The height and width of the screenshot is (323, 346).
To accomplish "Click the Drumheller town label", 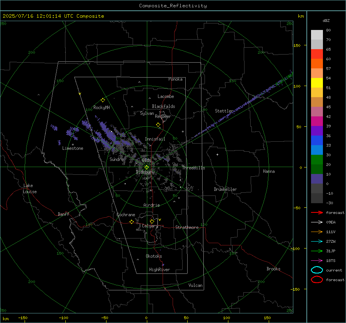I will pyautogui.click(x=225, y=189).
